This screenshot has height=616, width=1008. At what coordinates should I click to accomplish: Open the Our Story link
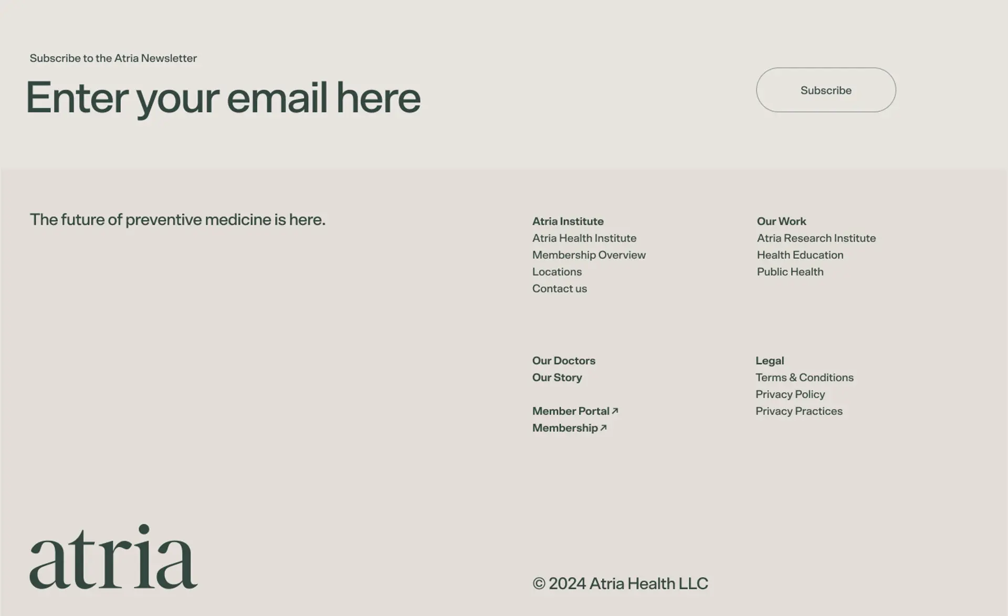coord(557,378)
